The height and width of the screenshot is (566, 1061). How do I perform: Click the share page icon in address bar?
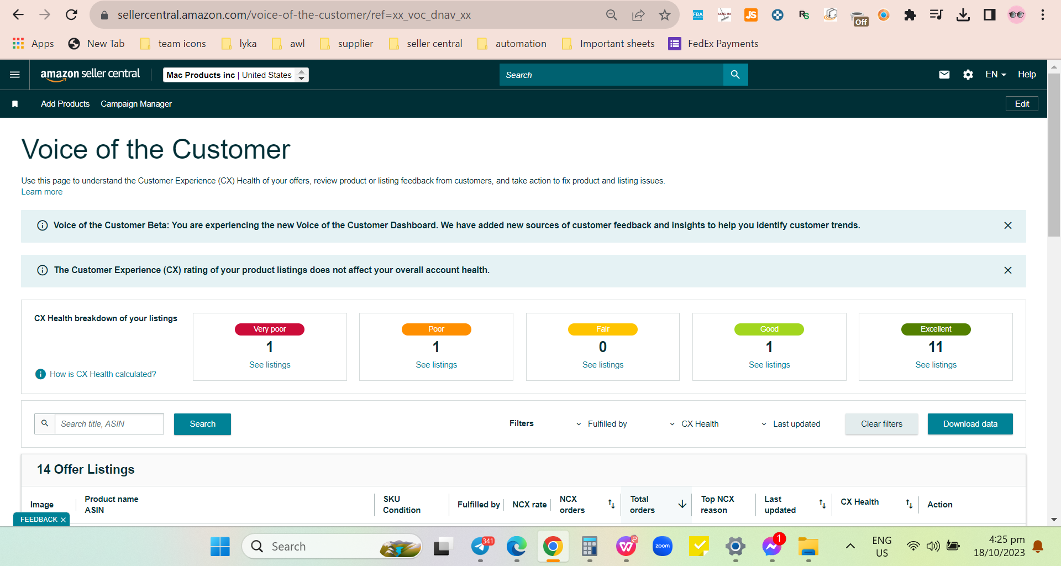tap(638, 15)
